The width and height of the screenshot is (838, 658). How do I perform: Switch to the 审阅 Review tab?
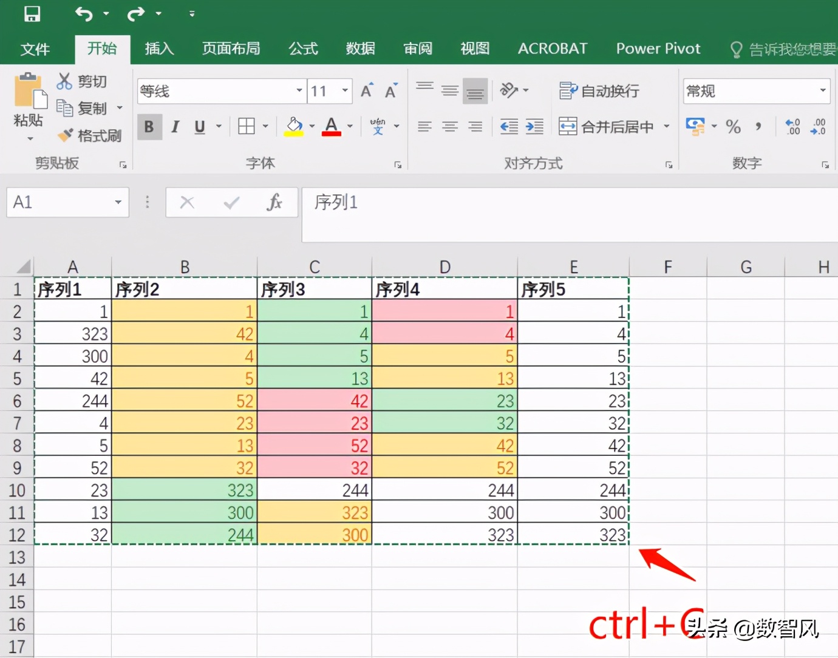418,49
